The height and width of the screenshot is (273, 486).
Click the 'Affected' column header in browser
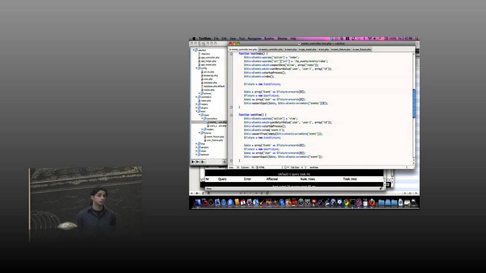point(272,179)
